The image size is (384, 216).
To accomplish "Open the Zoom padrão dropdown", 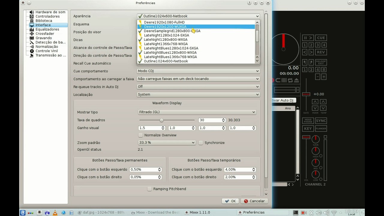I will [167, 143].
